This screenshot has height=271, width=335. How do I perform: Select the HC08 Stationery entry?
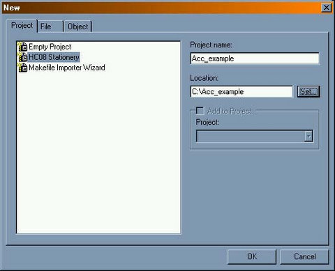(x=54, y=57)
